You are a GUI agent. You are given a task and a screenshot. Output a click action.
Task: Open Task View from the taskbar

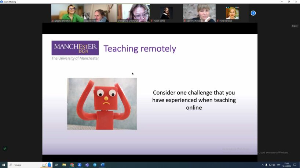(56, 165)
